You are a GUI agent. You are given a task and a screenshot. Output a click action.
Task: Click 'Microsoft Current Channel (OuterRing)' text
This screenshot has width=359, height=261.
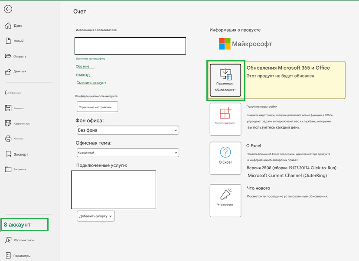[287, 176]
